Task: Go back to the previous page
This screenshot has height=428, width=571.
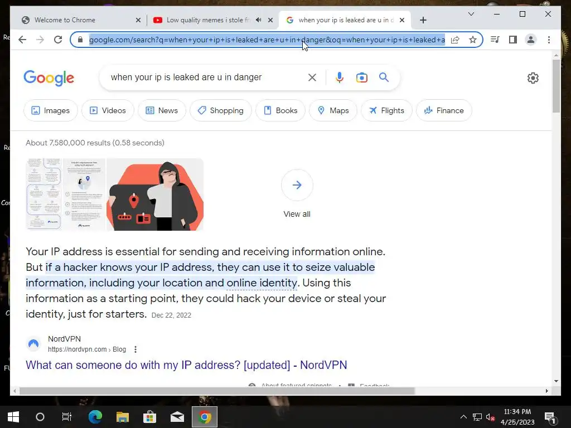Action: point(22,40)
